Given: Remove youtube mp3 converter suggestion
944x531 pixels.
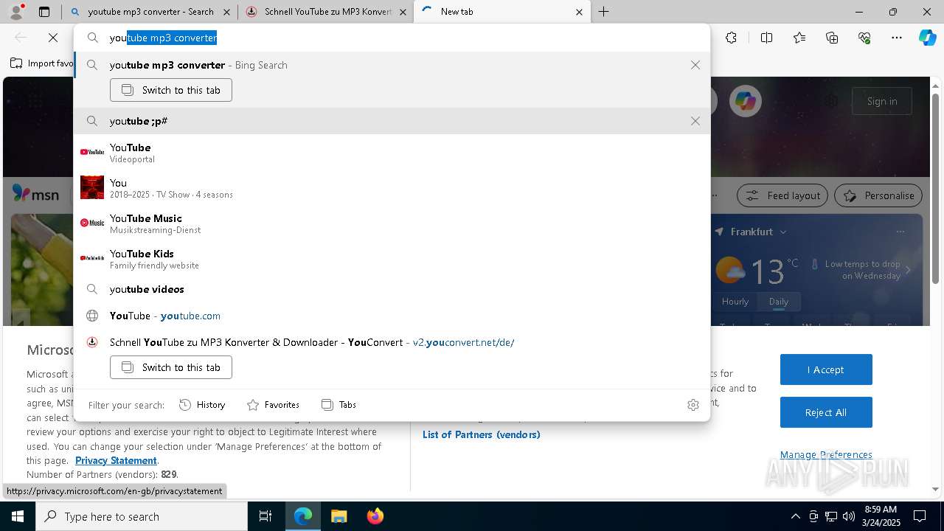Looking at the screenshot, I should coord(695,65).
